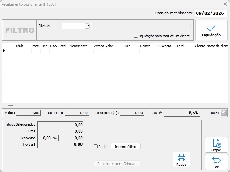230x172 pixels.
Task: Toggle the Recibo checkbox
Action: [x=96, y=147]
